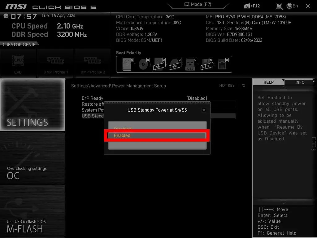Exit BIOS with the top-right X icon

(x=308, y=6)
